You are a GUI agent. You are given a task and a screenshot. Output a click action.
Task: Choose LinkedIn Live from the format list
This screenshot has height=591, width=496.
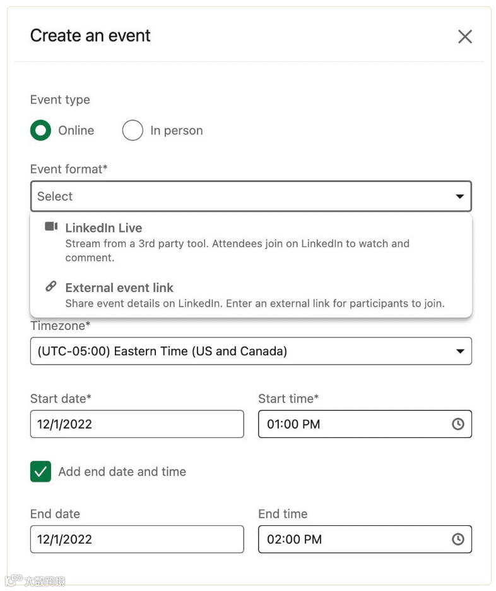pos(103,228)
